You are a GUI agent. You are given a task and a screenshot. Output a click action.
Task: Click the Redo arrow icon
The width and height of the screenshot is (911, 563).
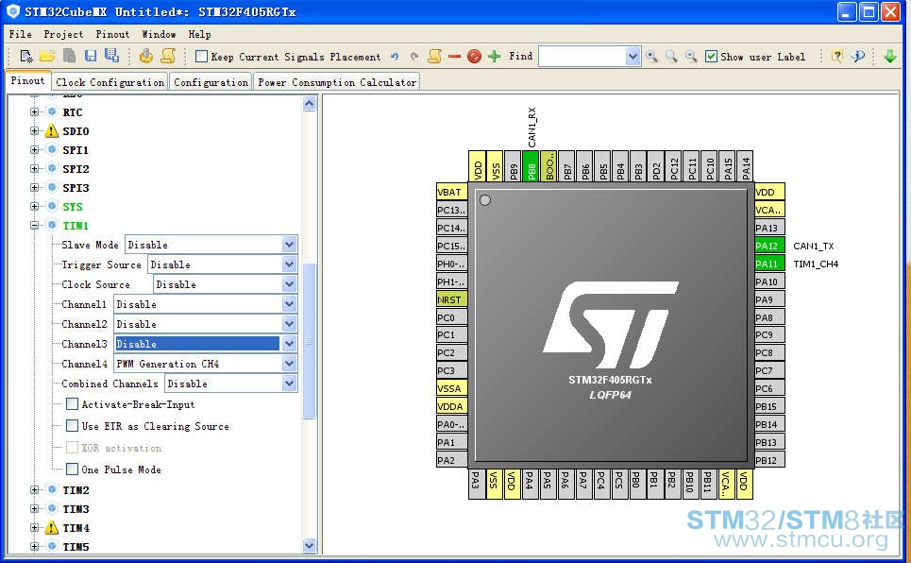point(414,57)
